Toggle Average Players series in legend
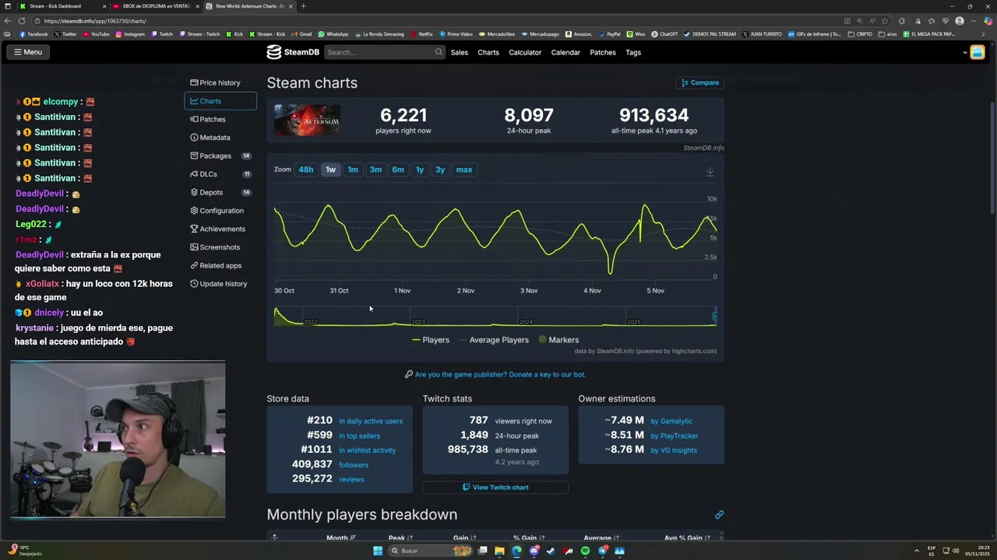The height and width of the screenshot is (560, 997). pos(494,340)
